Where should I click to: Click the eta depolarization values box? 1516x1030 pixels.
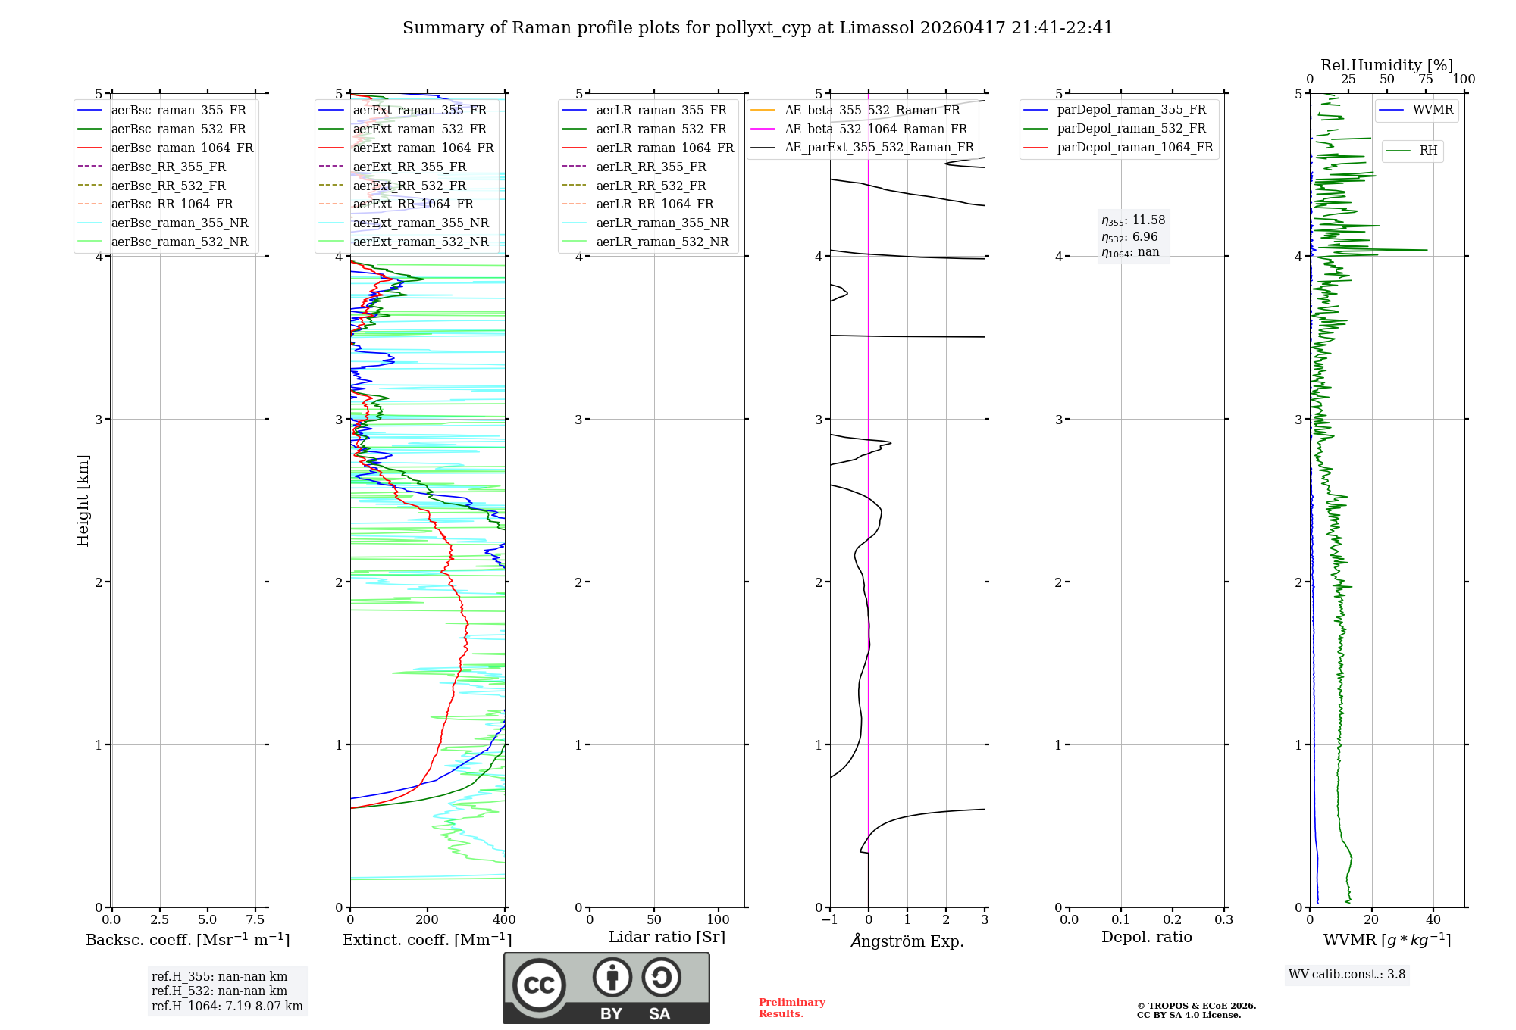coord(1133,236)
